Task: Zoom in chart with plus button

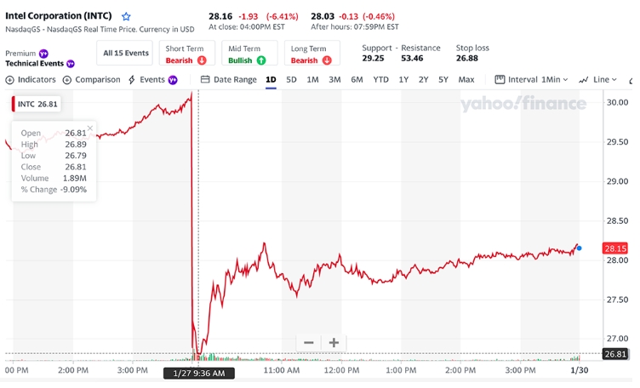Action: click(334, 343)
